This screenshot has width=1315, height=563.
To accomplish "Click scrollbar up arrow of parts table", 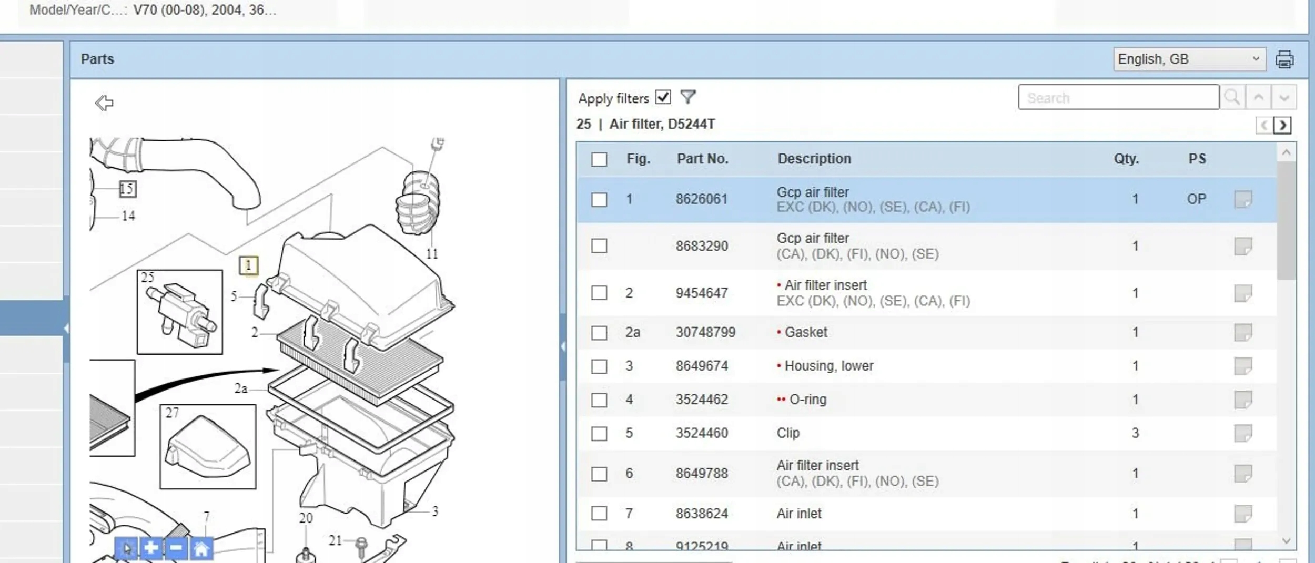I will pyautogui.click(x=1286, y=153).
